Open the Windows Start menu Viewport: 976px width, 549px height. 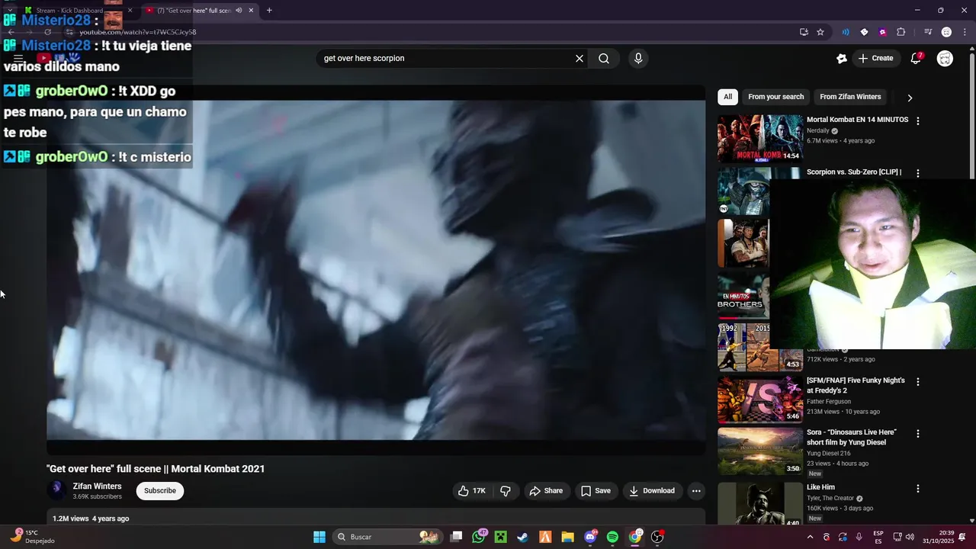(319, 537)
